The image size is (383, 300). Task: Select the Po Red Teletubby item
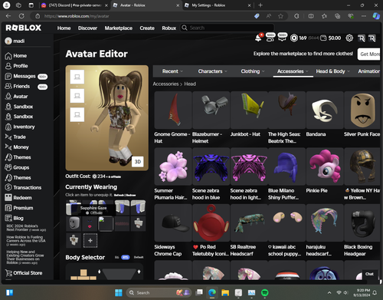coord(211,230)
